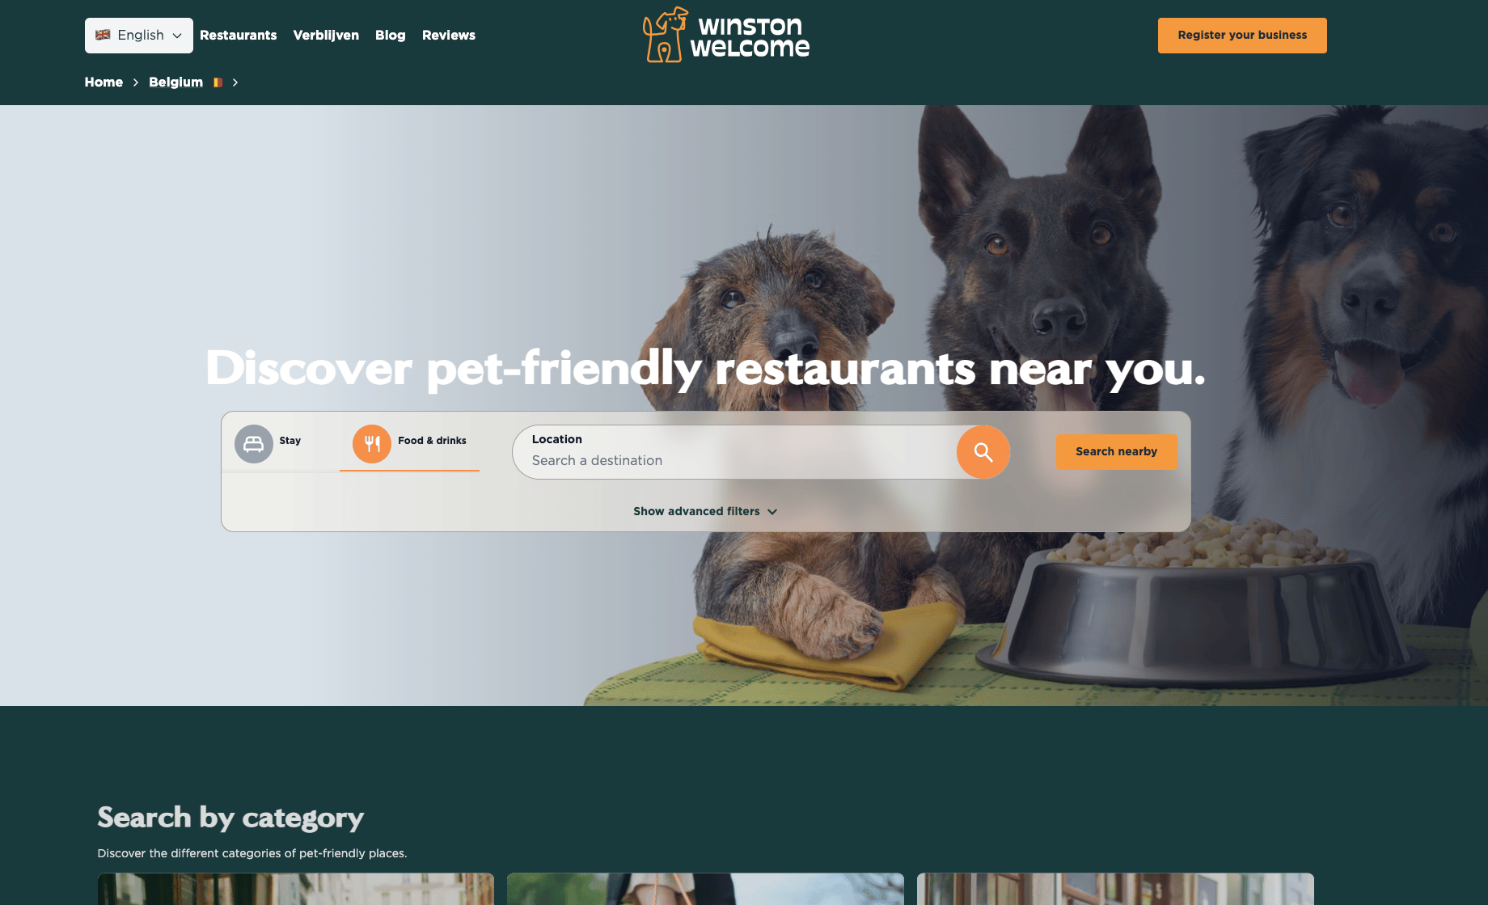1488x905 pixels.
Task: Click the chevron between Home and Belgium
Action: tap(136, 82)
